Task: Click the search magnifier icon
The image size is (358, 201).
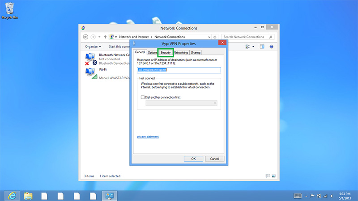Action: 271,37
